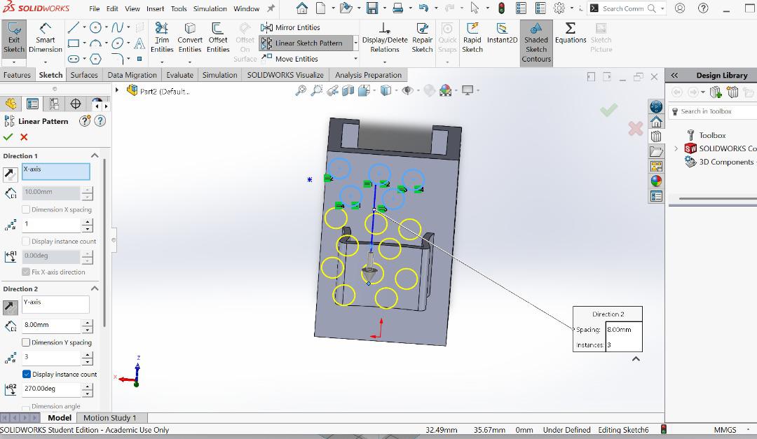Collapse the Direction 2 section
Viewport: 757px width, 439px height.
pos(95,288)
